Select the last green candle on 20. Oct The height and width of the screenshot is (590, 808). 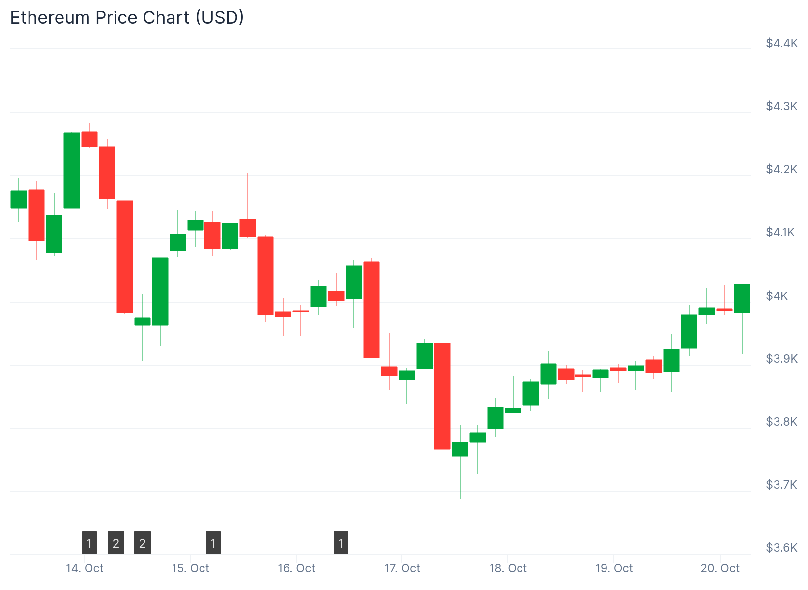tap(742, 298)
